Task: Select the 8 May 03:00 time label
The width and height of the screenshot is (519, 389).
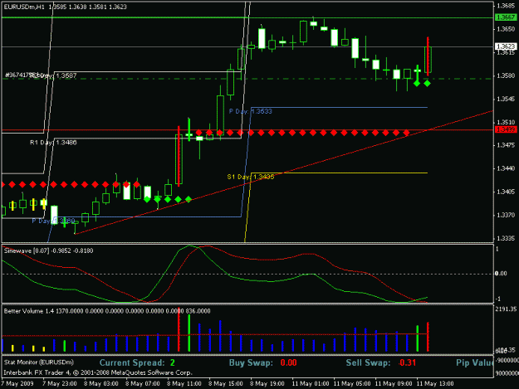Action: 101,384
